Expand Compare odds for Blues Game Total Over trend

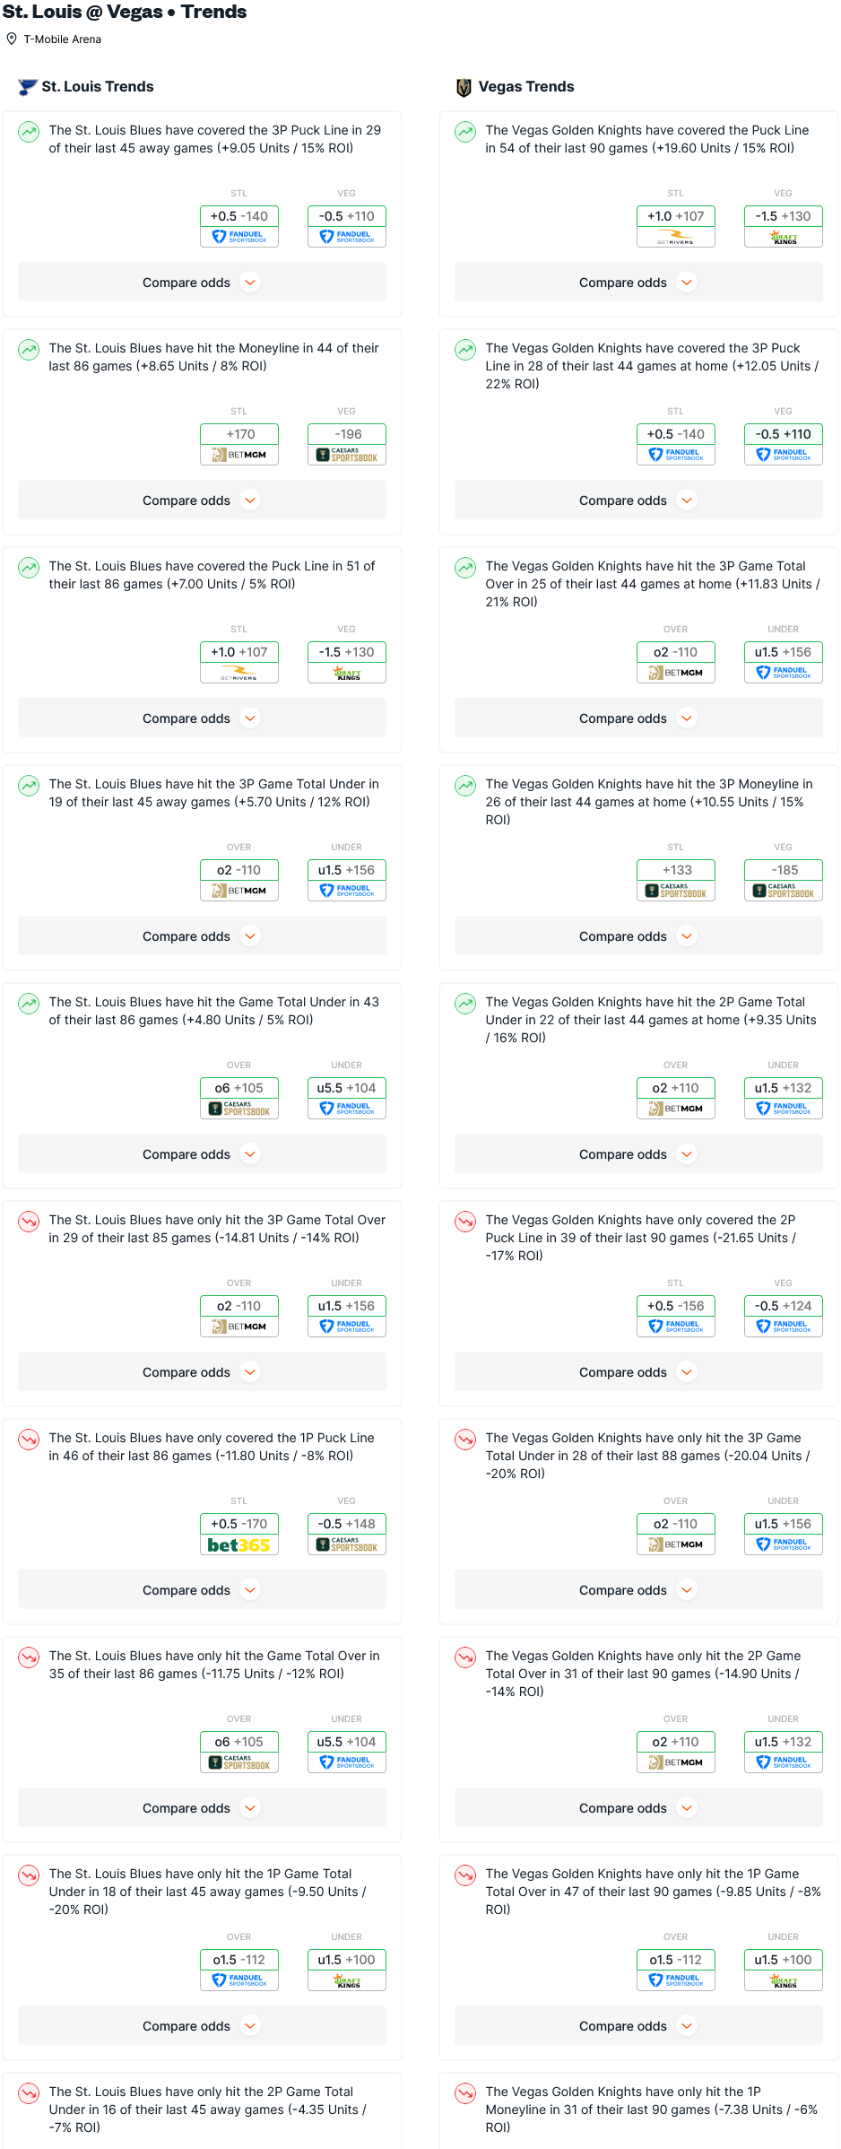(202, 1808)
